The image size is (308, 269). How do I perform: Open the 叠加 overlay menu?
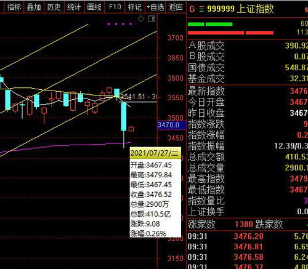coord(34,7)
